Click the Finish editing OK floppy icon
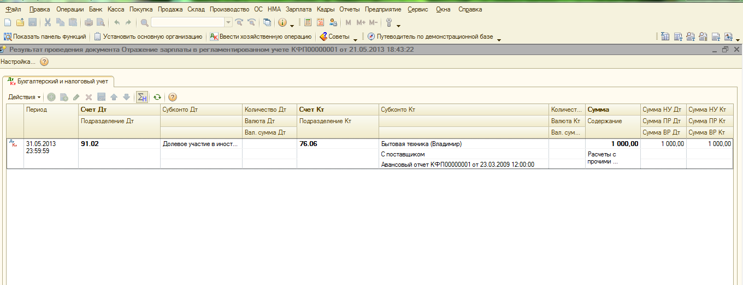The width and height of the screenshot is (743, 285). (101, 97)
